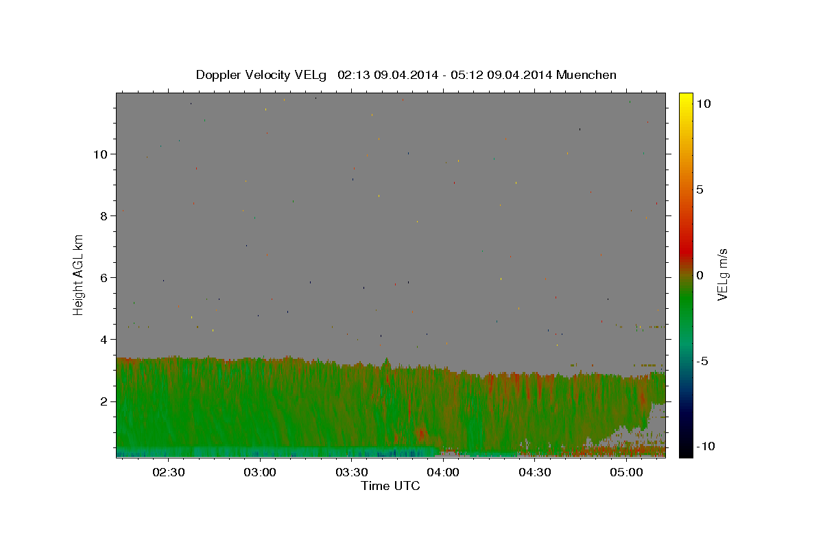Click the colorbar tick label -5
The height and width of the screenshot is (549, 823).
702,361
